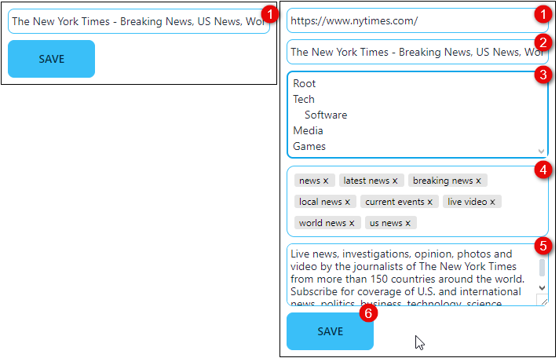The image size is (559, 358).
Task: Click the description textarea resize grip
Action: click(543, 301)
